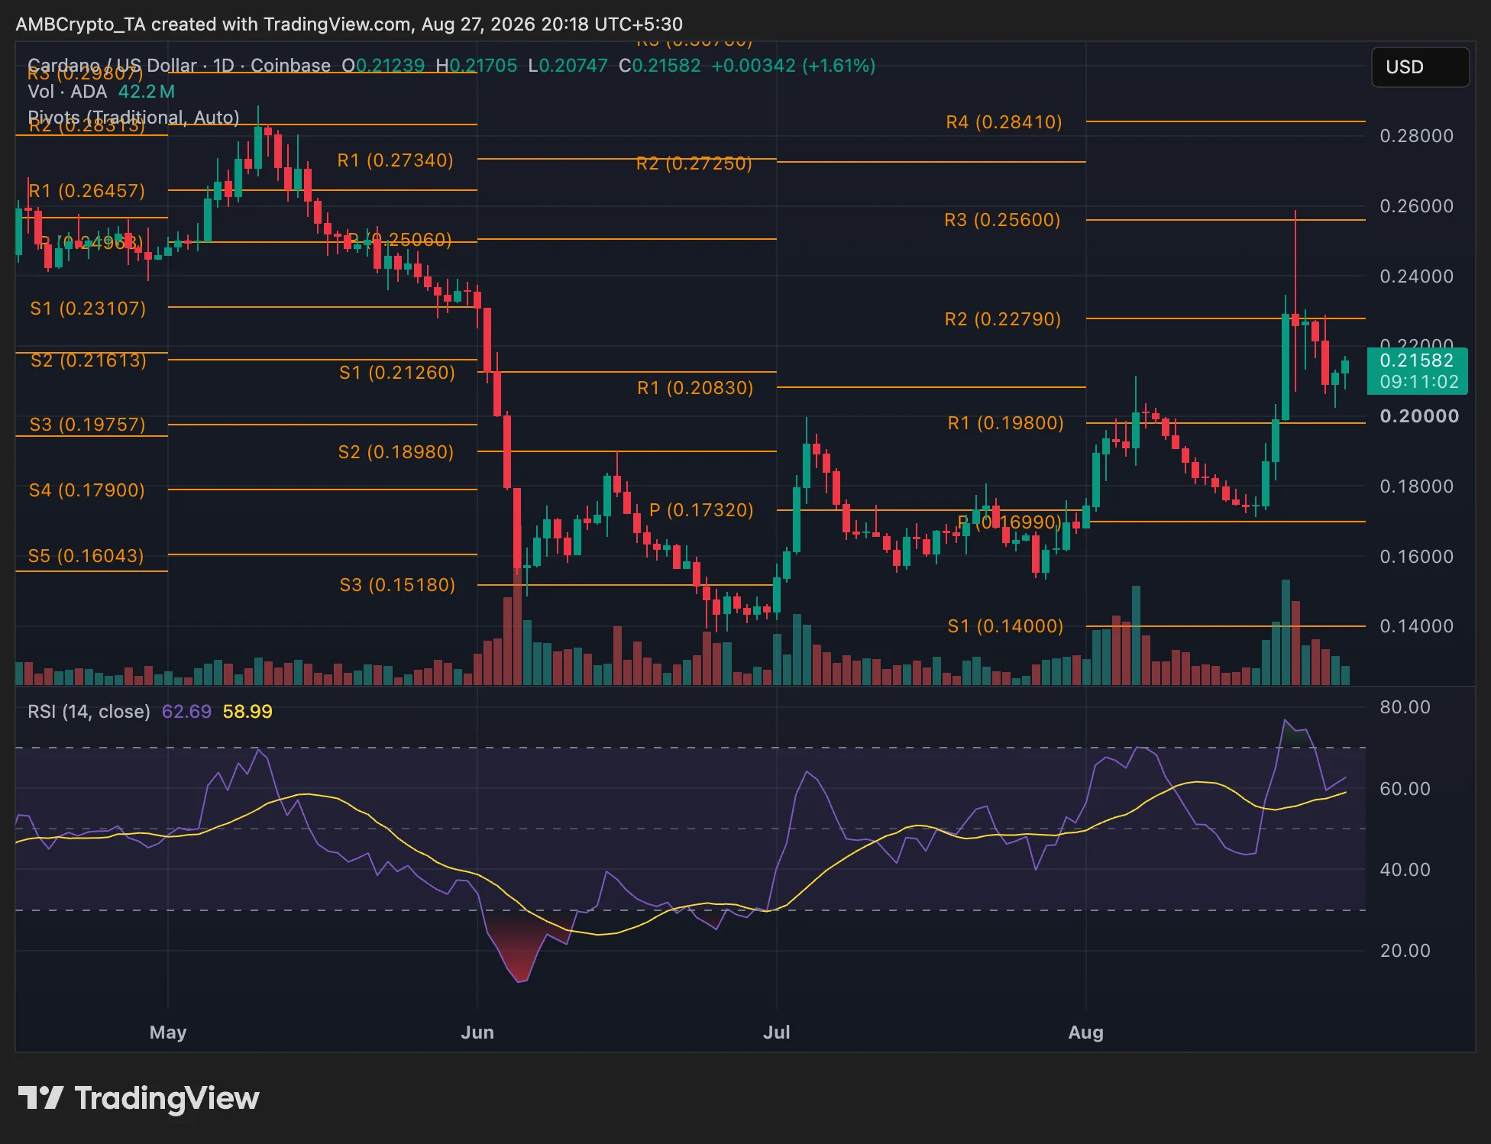The width and height of the screenshot is (1491, 1144).
Task: Click the 80.00 RSI axis label
Action: 1405,707
